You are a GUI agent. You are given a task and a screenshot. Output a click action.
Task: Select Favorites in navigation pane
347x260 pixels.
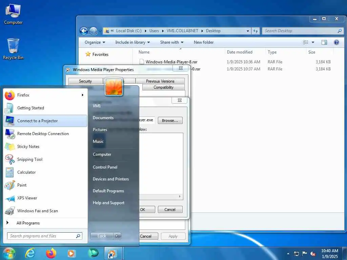click(100, 55)
